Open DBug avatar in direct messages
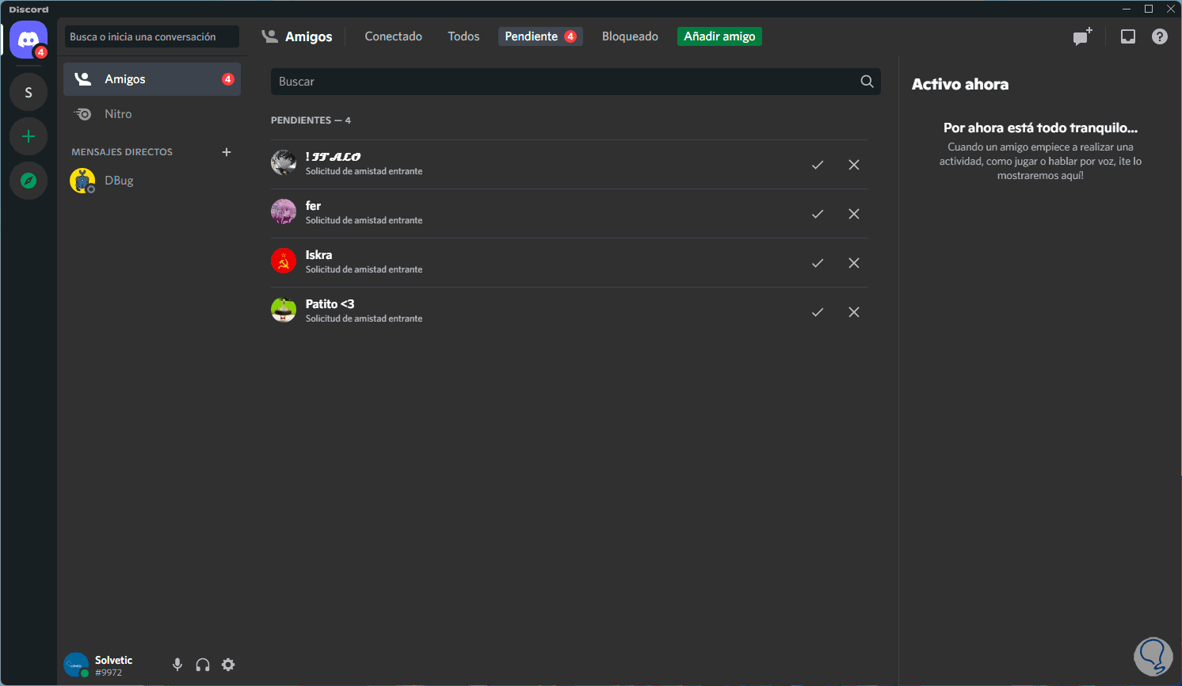The image size is (1182, 686). pyautogui.click(x=82, y=181)
